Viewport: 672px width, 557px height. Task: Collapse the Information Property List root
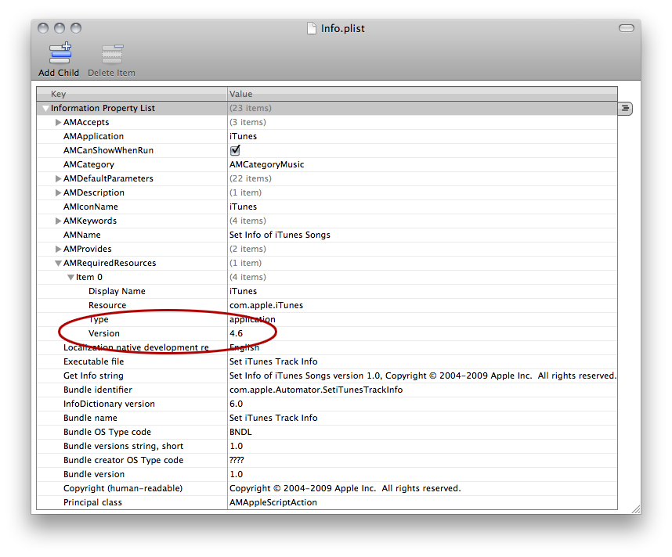point(45,108)
